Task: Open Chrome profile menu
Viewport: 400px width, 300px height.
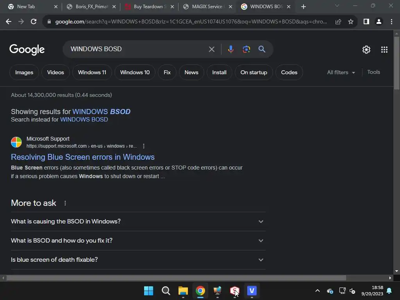Action: tap(379, 22)
